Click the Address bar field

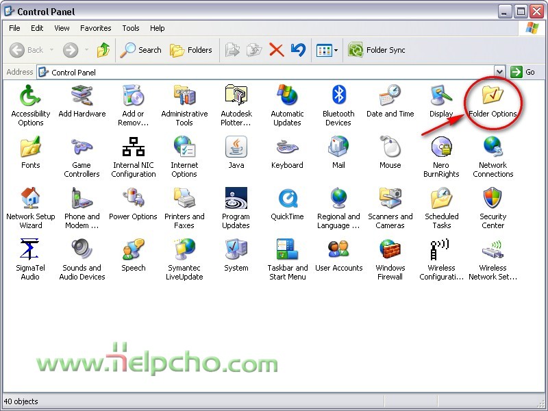(266, 72)
